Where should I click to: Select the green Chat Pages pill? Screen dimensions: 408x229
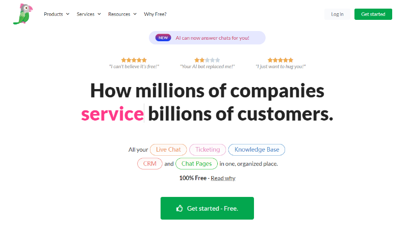coord(196,163)
